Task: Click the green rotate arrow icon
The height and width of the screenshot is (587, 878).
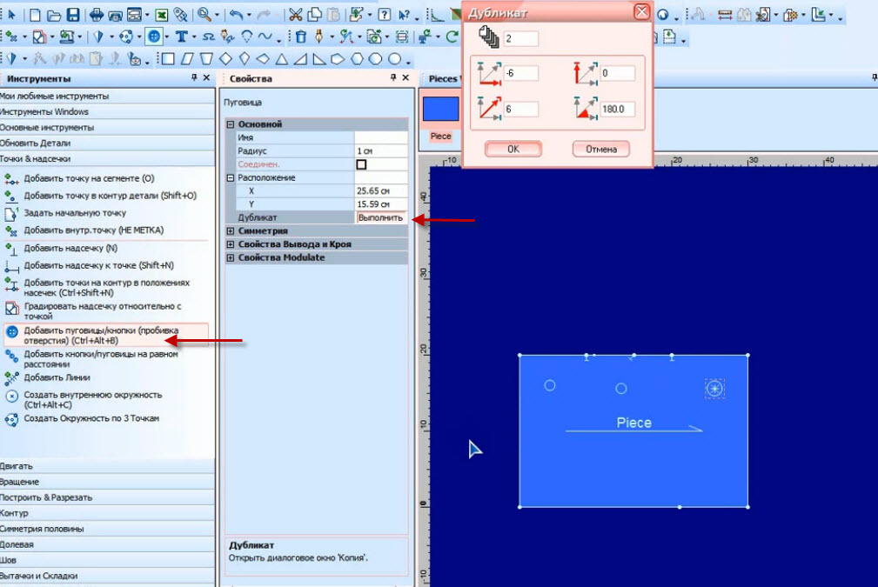Action: 452,37
